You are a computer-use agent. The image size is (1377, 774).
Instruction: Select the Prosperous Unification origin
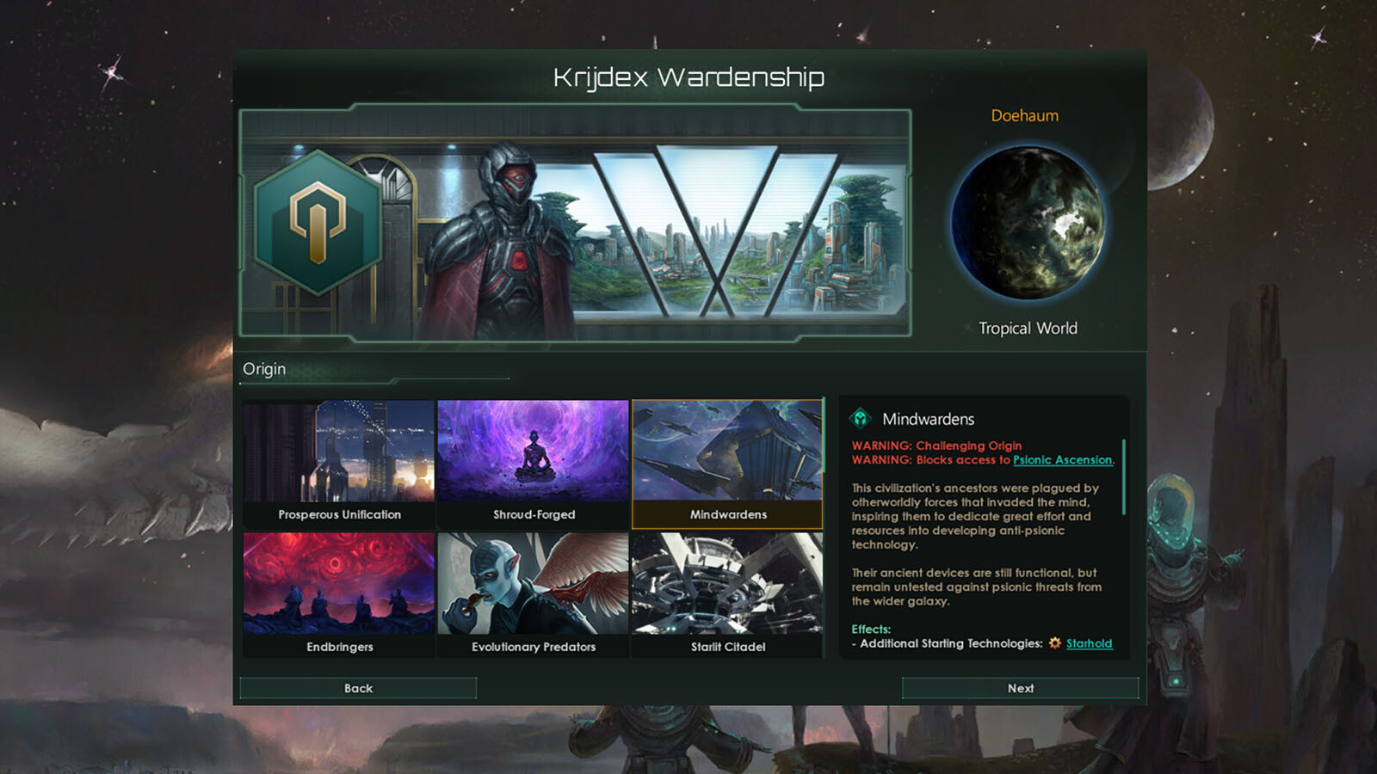(339, 464)
